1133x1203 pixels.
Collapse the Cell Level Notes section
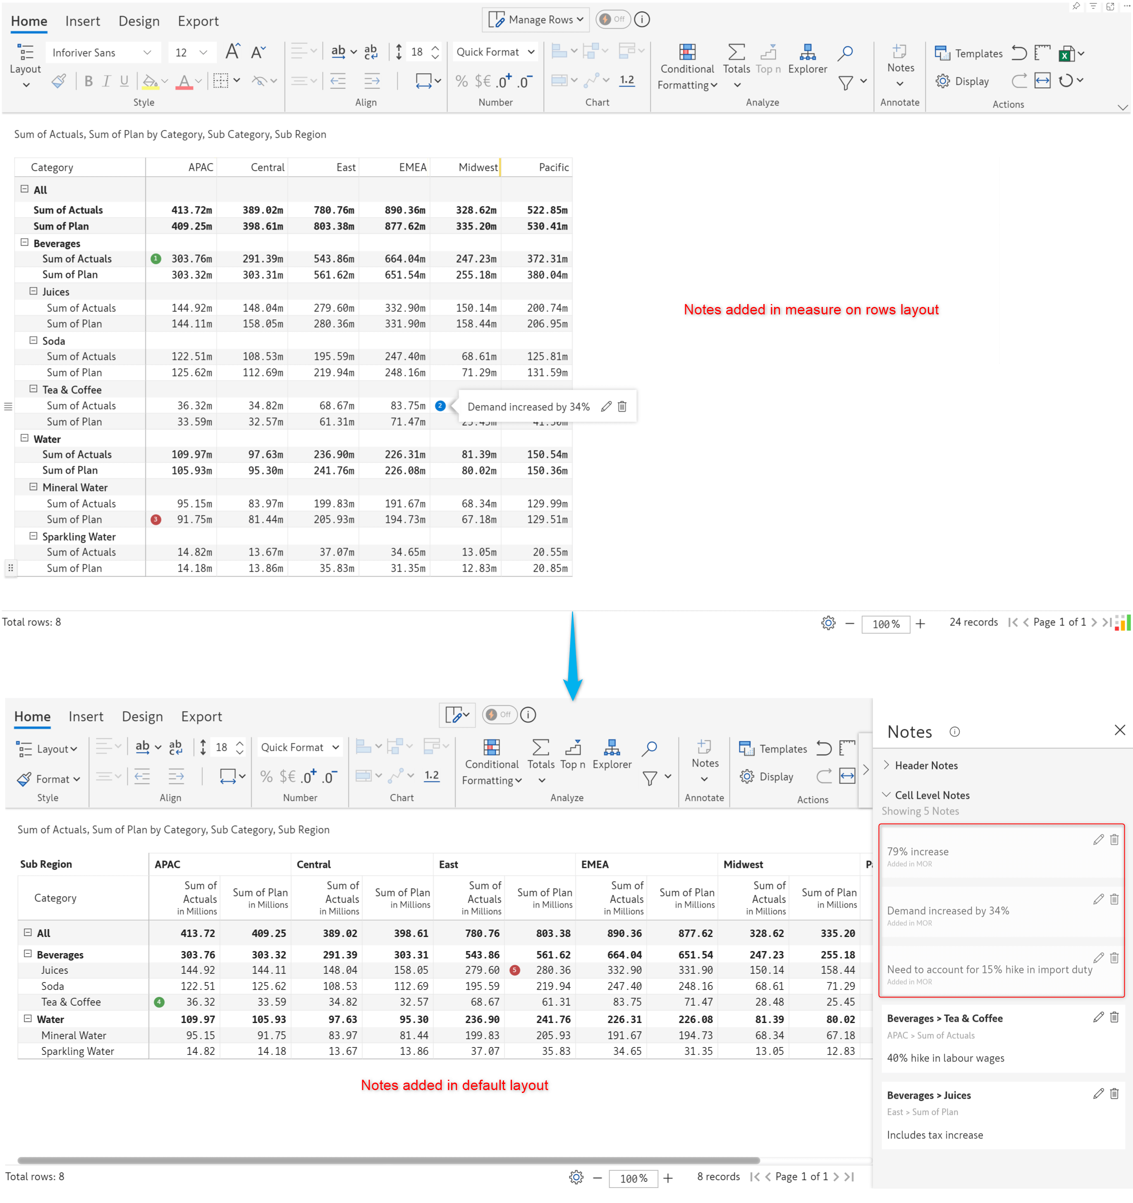tap(887, 795)
